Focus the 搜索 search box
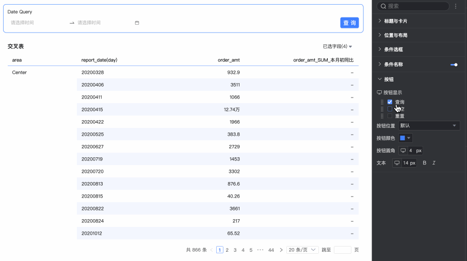The height and width of the screenshot is (261, 467). click(413, 6)
